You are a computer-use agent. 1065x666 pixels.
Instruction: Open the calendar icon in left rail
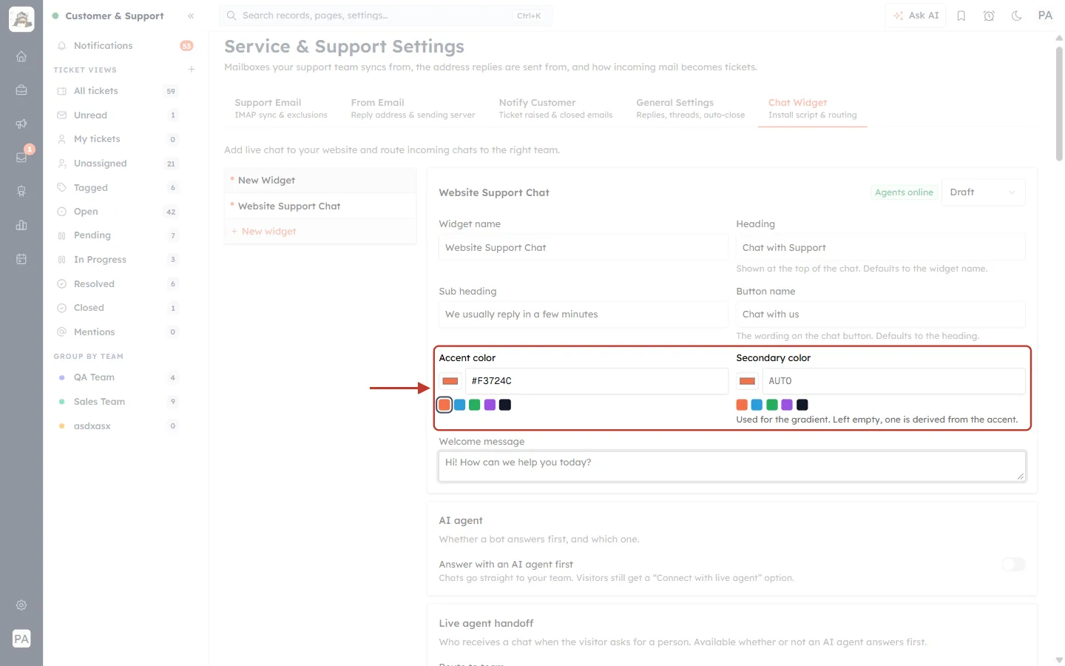[21, 259]
